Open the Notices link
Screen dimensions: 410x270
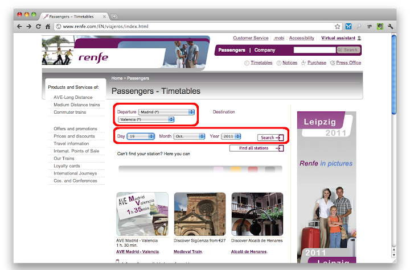(290, 63)
